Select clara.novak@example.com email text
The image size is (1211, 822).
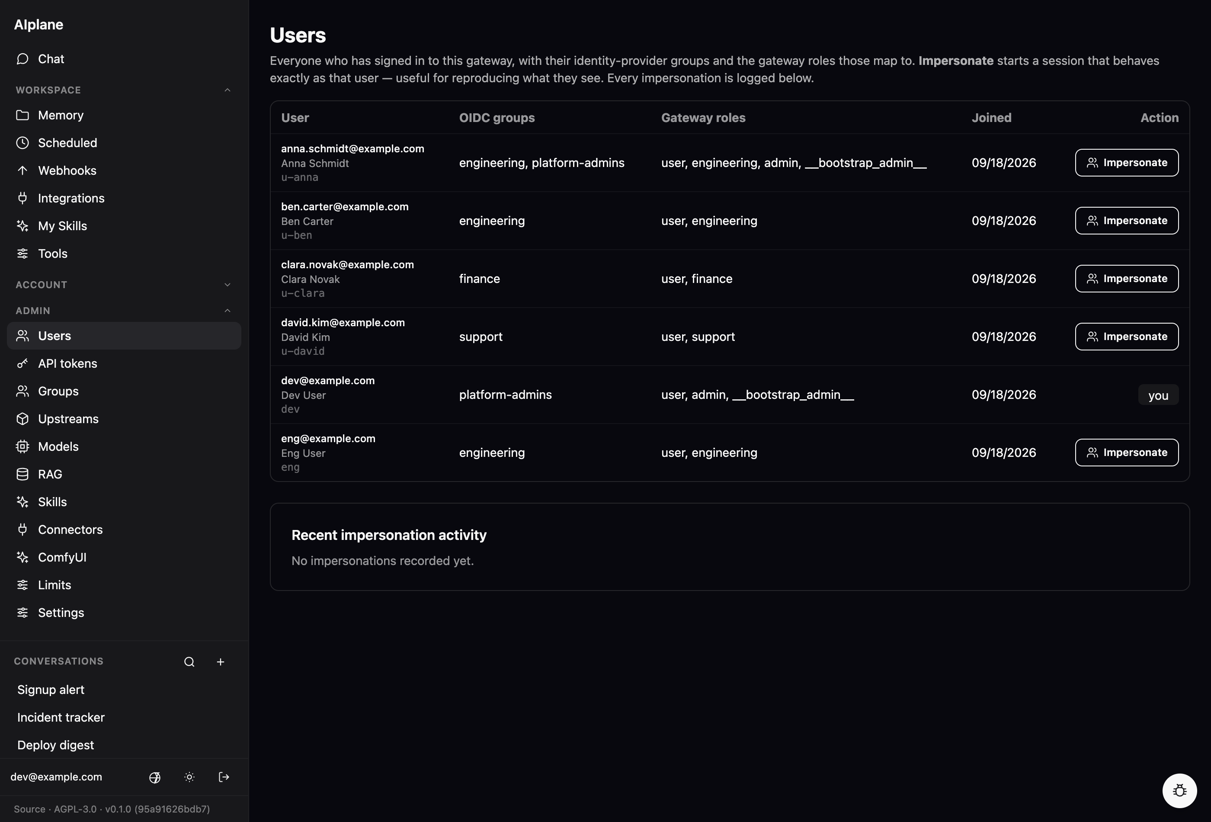coord(347,264)
